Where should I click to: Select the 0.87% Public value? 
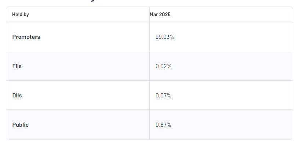click(x=163, y=125)
